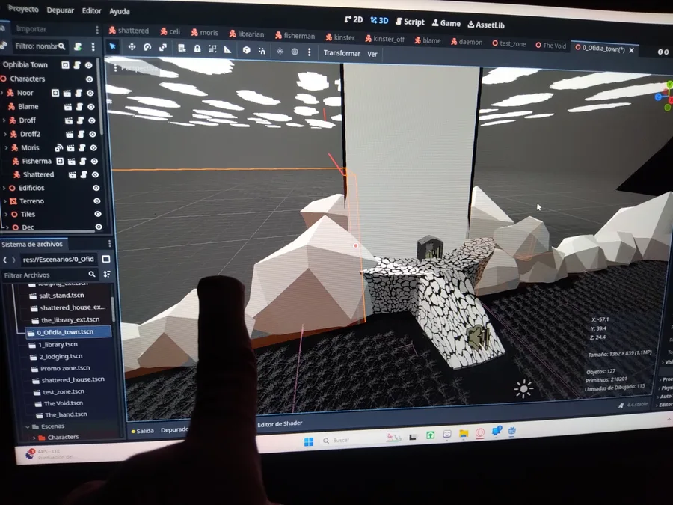Open the script attached to Shattered node
This screenshot has width=673, height=505.
[84, 174]
